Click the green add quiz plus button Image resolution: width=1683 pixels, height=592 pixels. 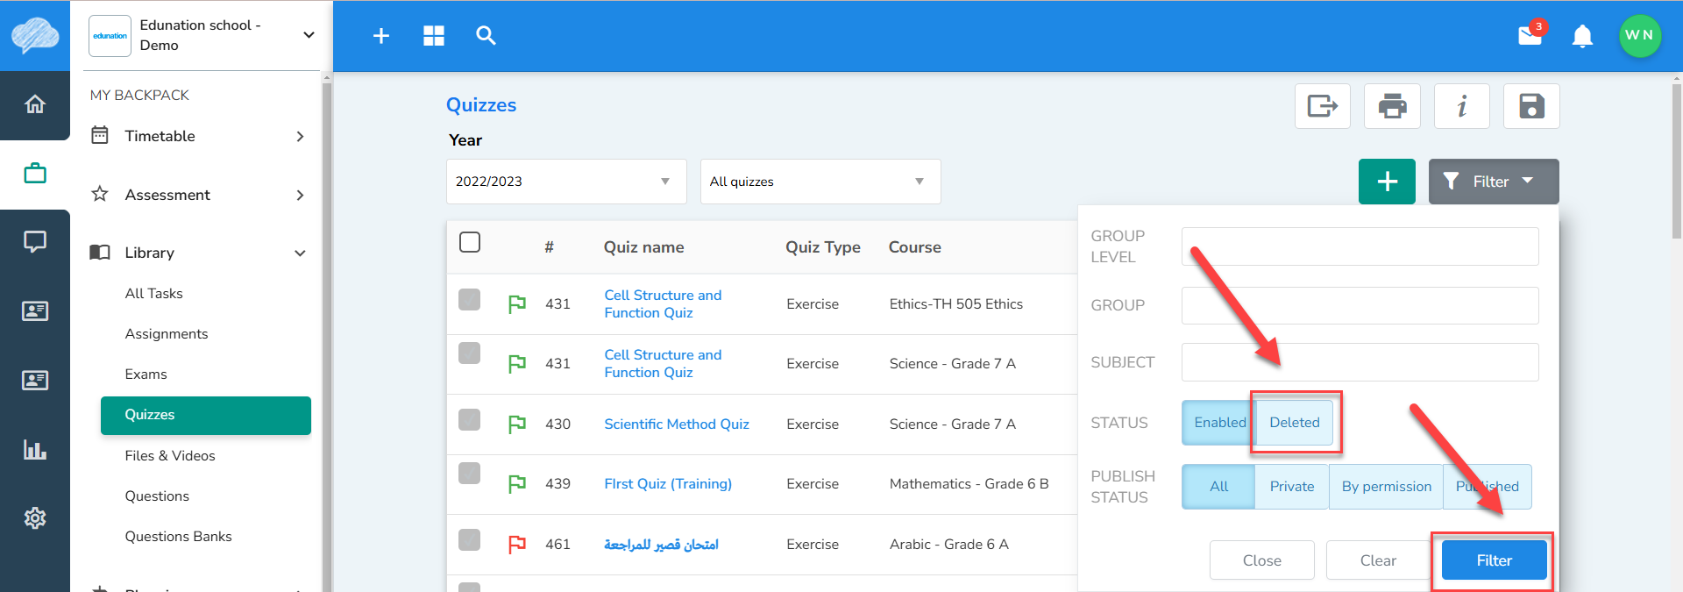[x=1387, y=182]
